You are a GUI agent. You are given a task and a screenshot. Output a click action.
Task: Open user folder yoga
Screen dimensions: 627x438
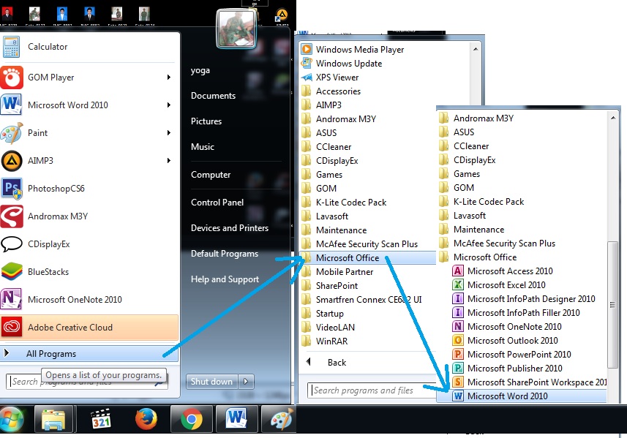[x=200, y=71]
